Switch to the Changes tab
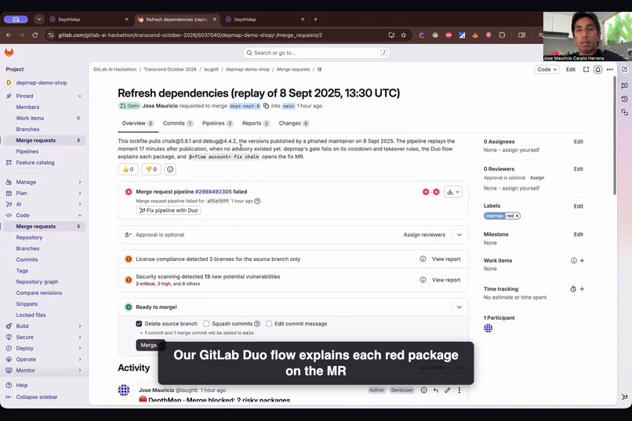Image resolution: width=632 pixels, height=421 pixels. 294,123
